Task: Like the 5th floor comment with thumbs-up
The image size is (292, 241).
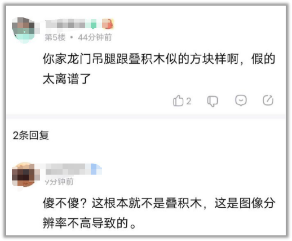Action: 178,100
